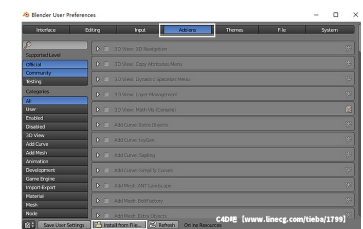Screen dimensions: 363x229
Task: Click the add-on search input field
Action: click(55, 45)
